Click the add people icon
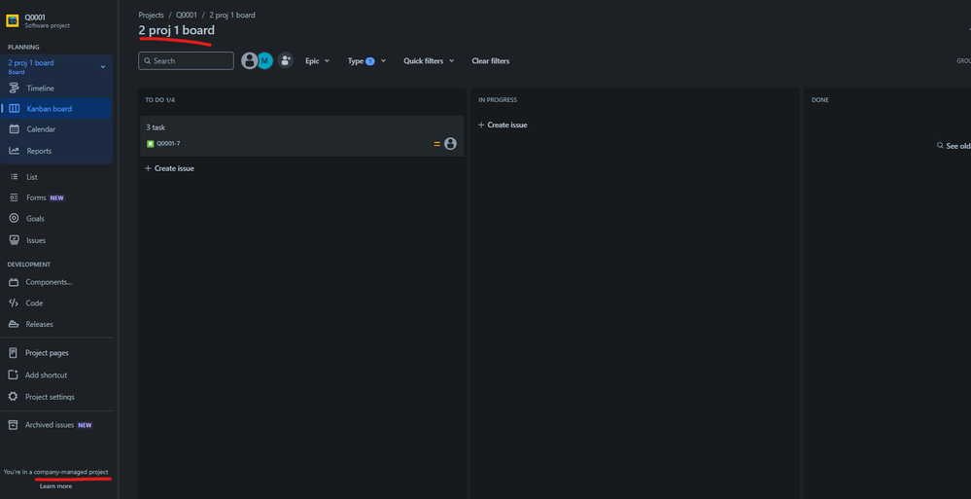 (285, 60)
